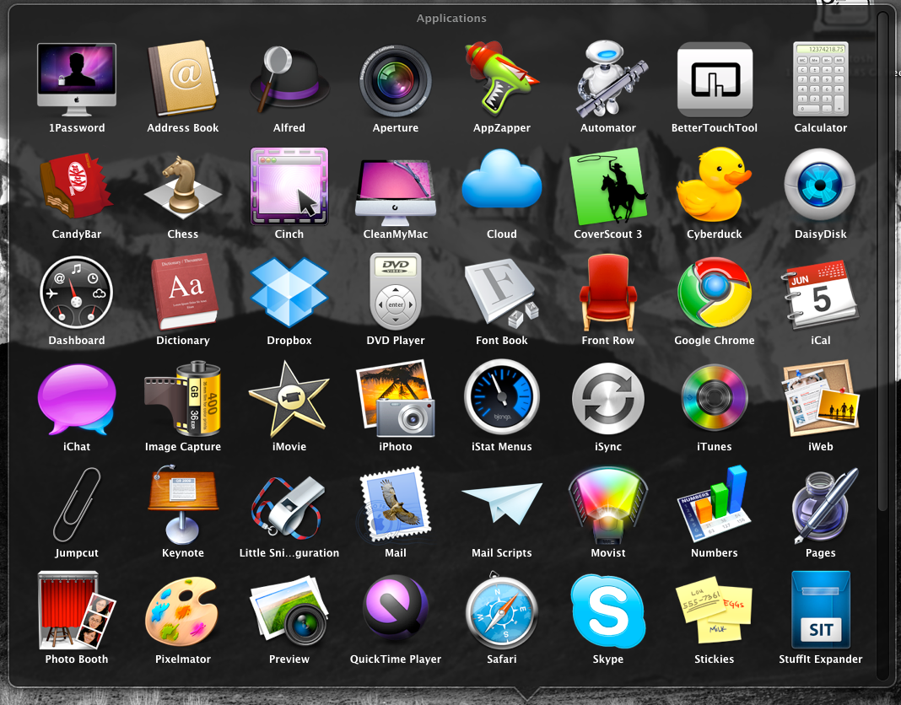Launch Movist

[x=608, y=505]
